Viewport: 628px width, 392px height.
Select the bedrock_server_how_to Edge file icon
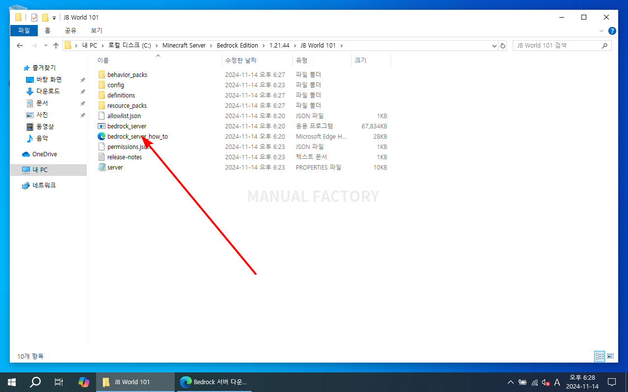click(102, 136)
